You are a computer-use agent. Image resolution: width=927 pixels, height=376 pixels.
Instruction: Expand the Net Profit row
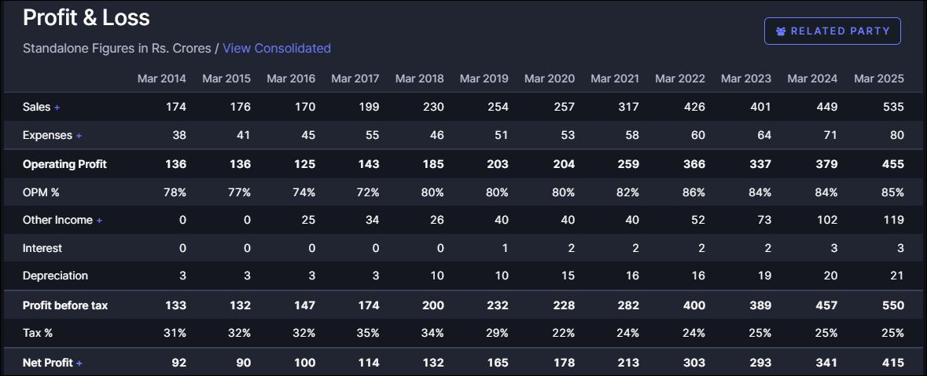(79, 363)
